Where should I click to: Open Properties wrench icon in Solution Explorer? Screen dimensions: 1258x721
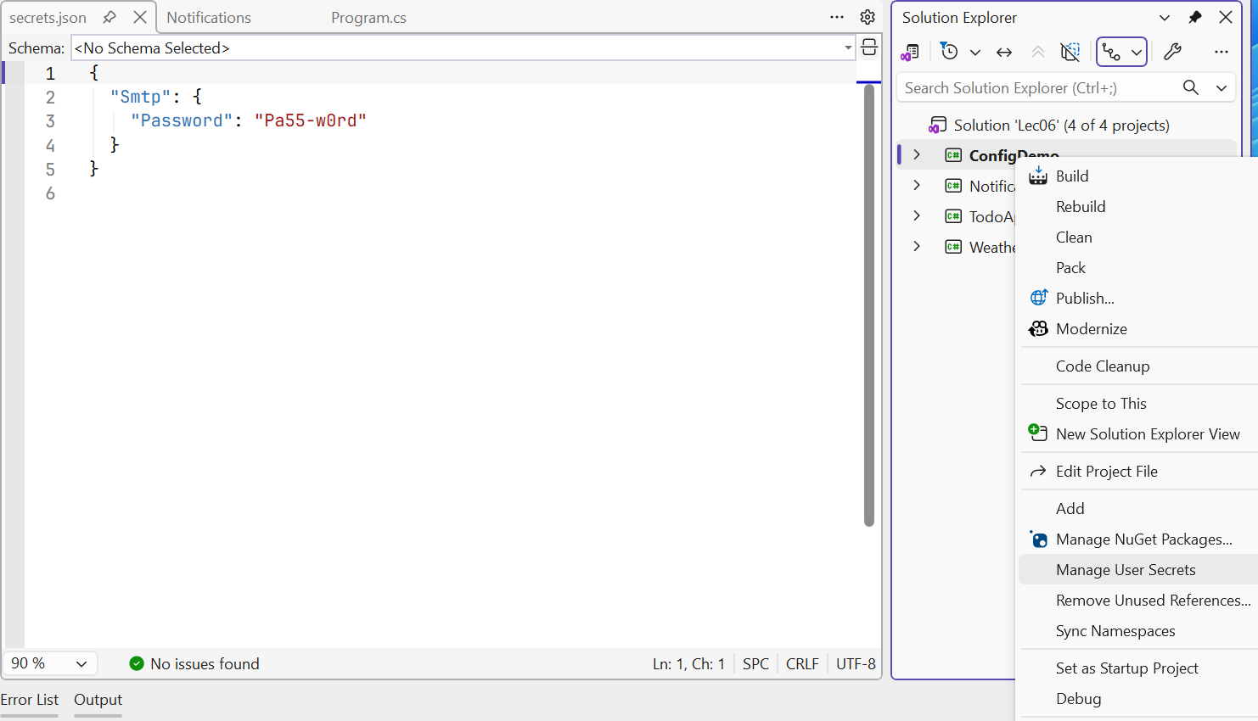coord(1172,52)
